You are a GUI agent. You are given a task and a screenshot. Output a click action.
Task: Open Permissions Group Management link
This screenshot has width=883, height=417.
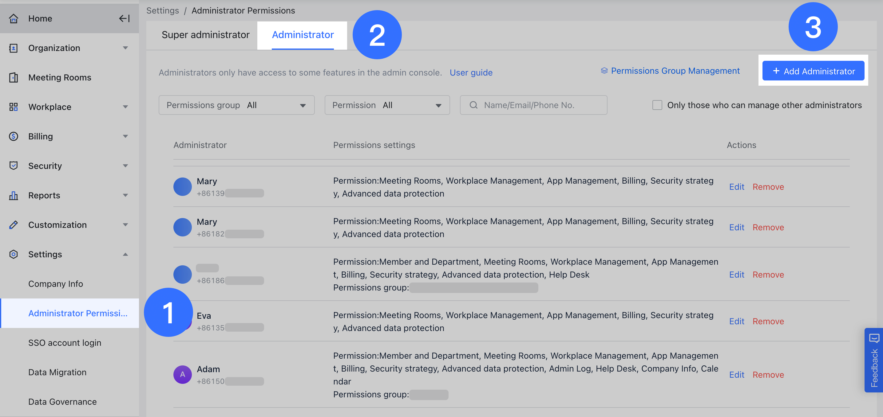[671, 71]
